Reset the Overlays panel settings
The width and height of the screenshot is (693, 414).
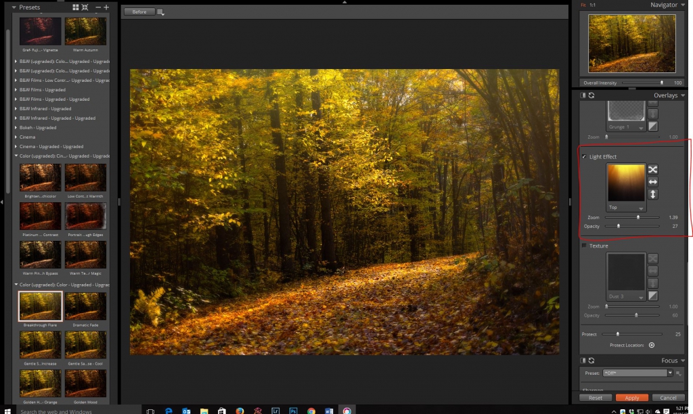click(591, 95)
